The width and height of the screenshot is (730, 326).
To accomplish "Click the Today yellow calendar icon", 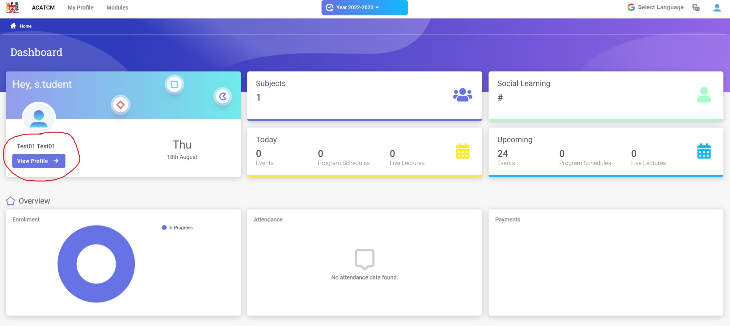I will click(462, 151).
